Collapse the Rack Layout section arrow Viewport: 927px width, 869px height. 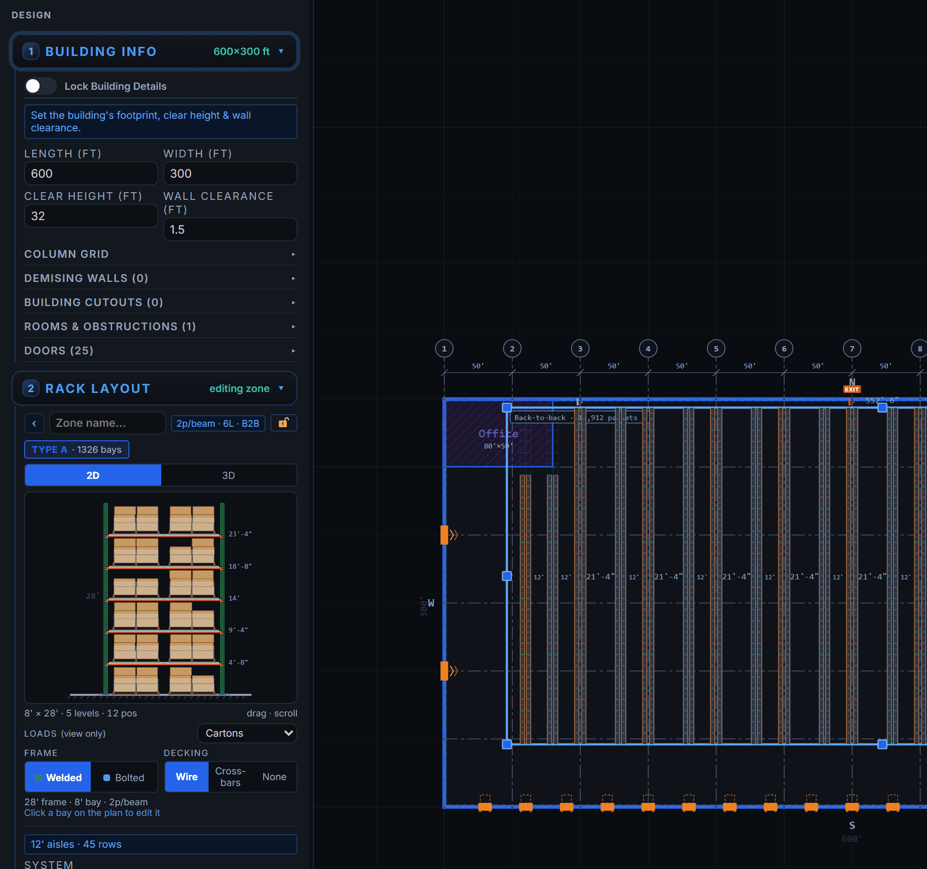pyautogui.click(x=281, y=388)
